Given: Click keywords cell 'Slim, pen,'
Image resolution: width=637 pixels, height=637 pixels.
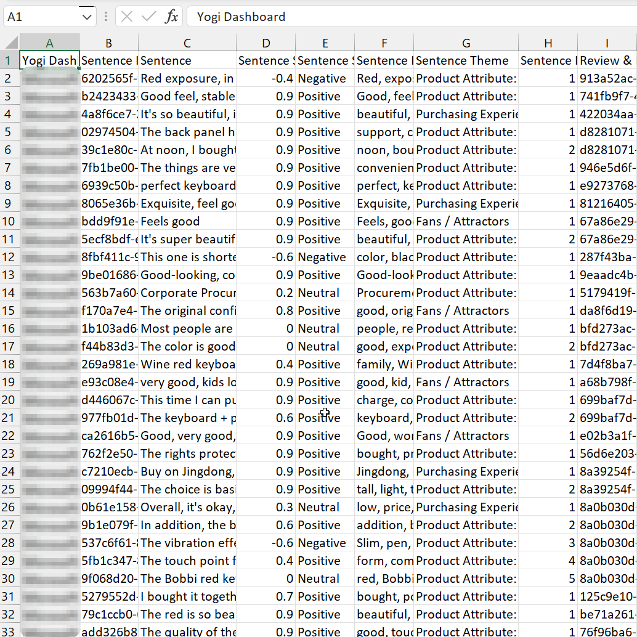Looking at the screenshot, I should (x=384, y=543).
